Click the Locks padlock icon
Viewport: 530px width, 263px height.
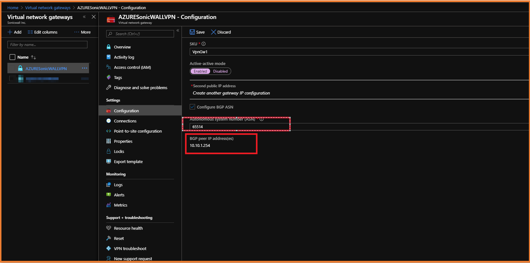[108, 151]
